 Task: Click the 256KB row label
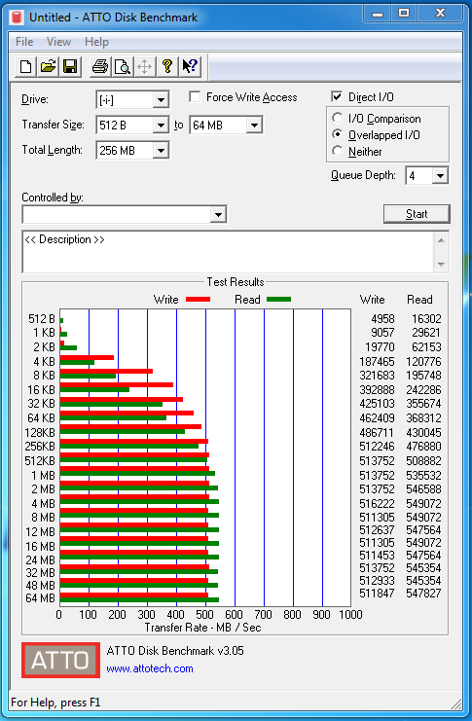click(x=40, y=447)
